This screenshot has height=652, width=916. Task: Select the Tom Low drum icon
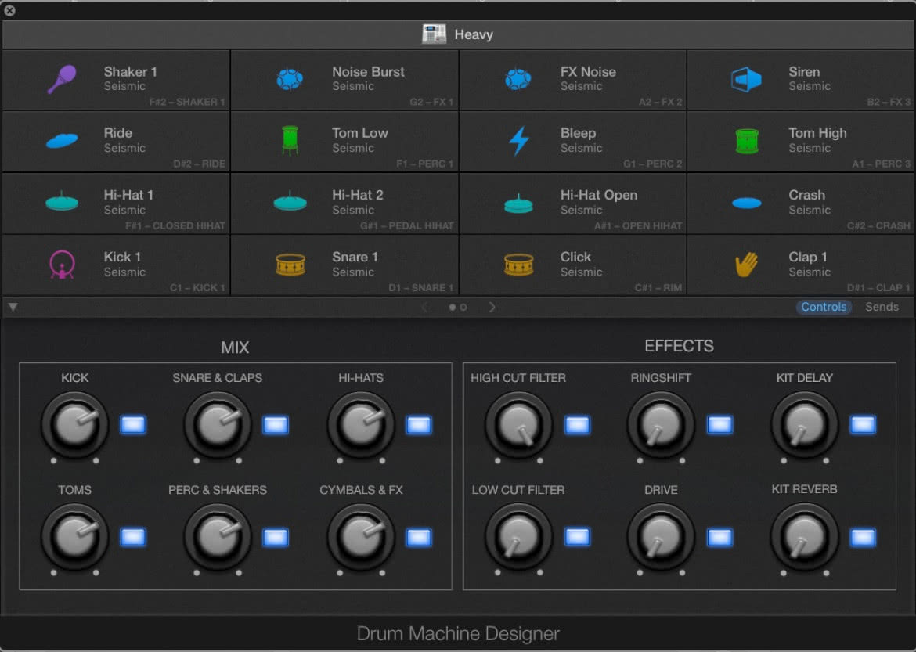click(x=290, y=140)
